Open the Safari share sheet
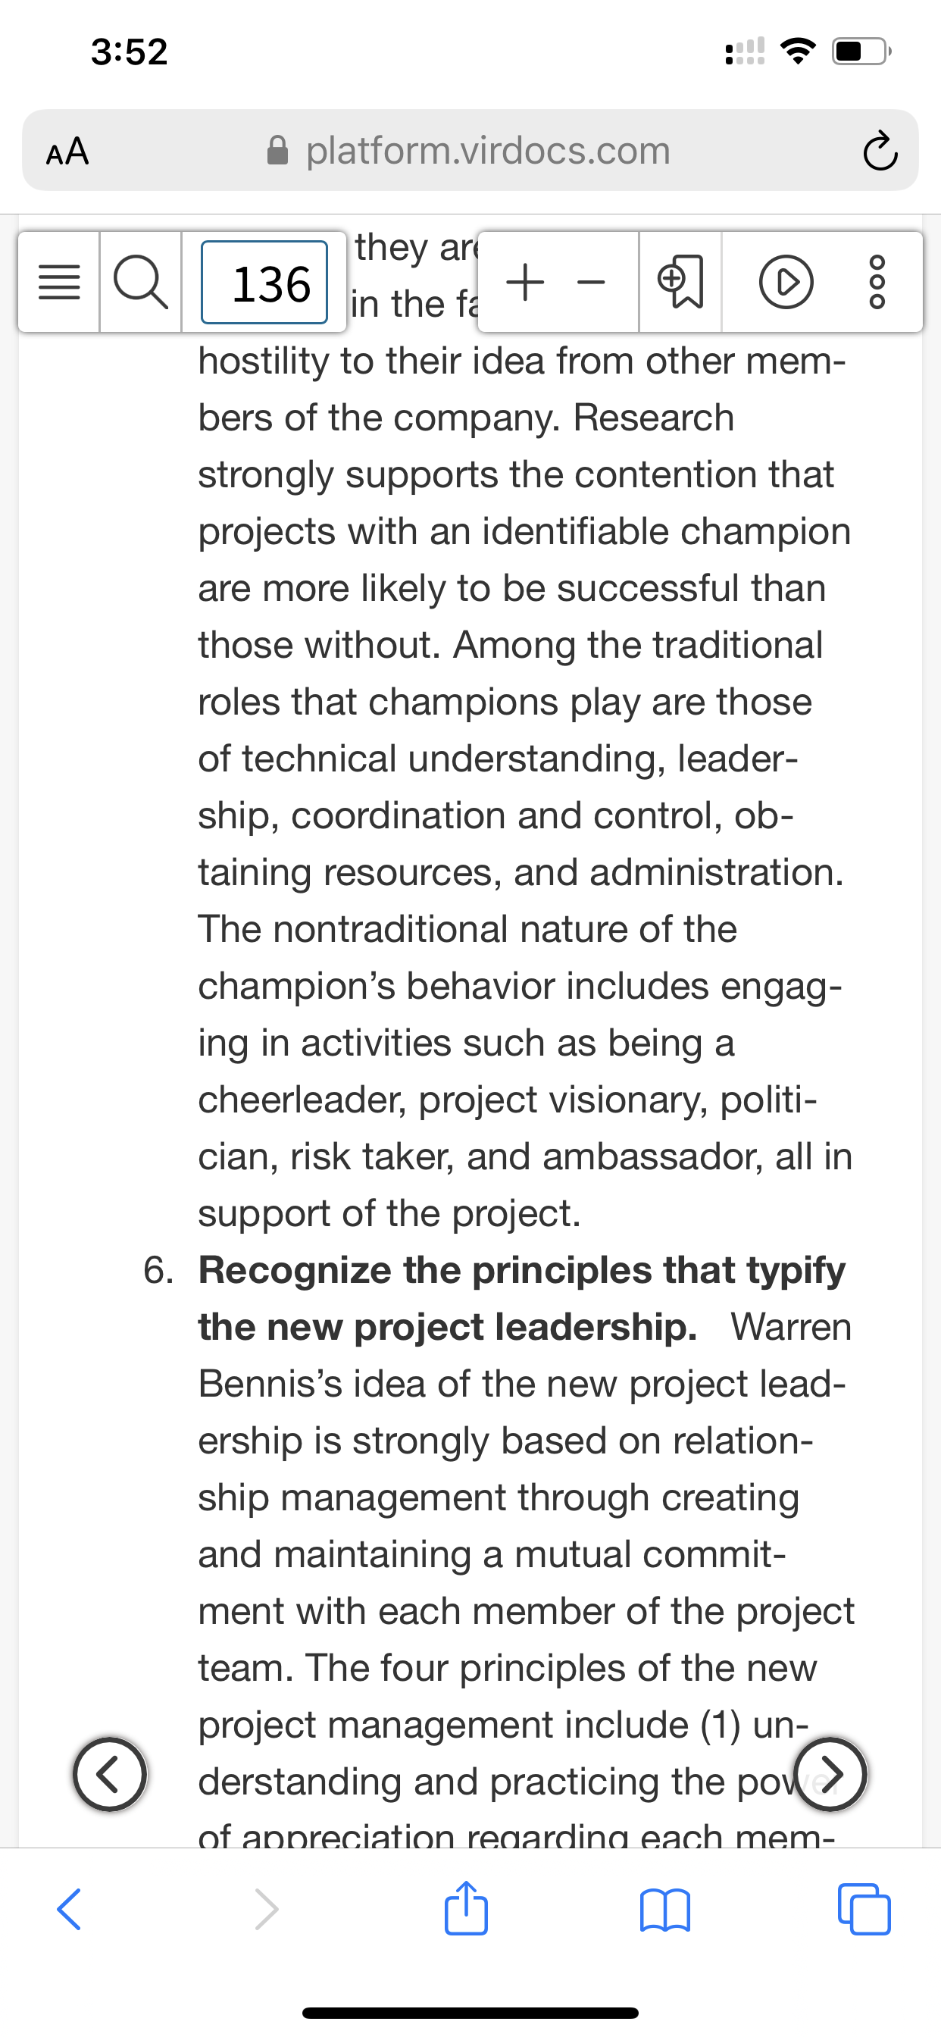This screenshot has width=941, height=2037. [467, 1907]
